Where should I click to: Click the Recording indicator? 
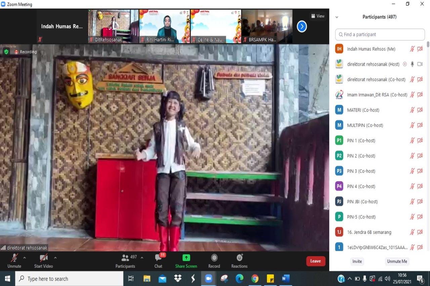pyautogui.click(x=26, y=52)
